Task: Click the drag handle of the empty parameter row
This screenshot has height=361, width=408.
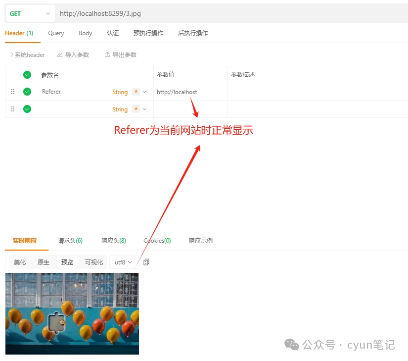Action: coord(13,109)
